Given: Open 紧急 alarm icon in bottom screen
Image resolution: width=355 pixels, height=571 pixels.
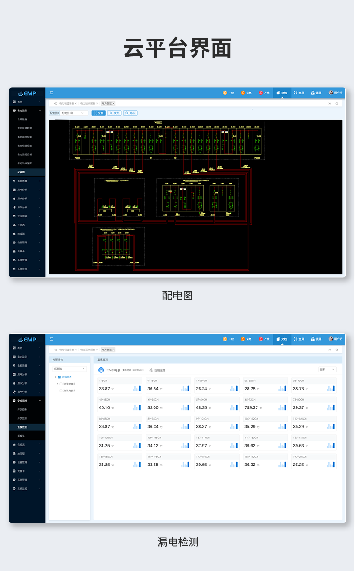Looking at the screenshot, I should click(x=243, y=339).
